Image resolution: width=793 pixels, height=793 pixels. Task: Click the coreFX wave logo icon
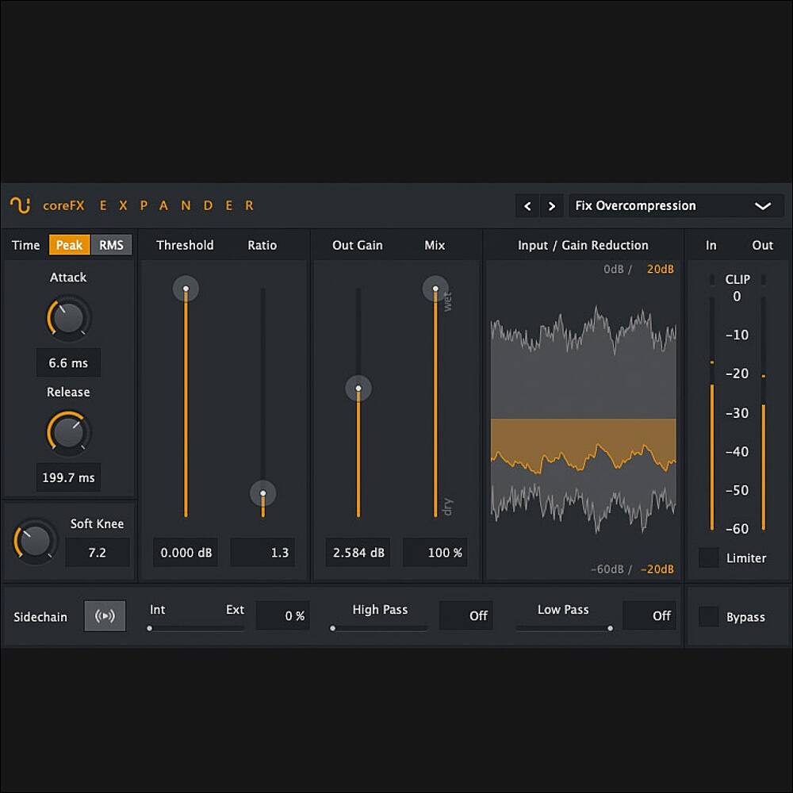pyautogui.click(x=21, y=205)
